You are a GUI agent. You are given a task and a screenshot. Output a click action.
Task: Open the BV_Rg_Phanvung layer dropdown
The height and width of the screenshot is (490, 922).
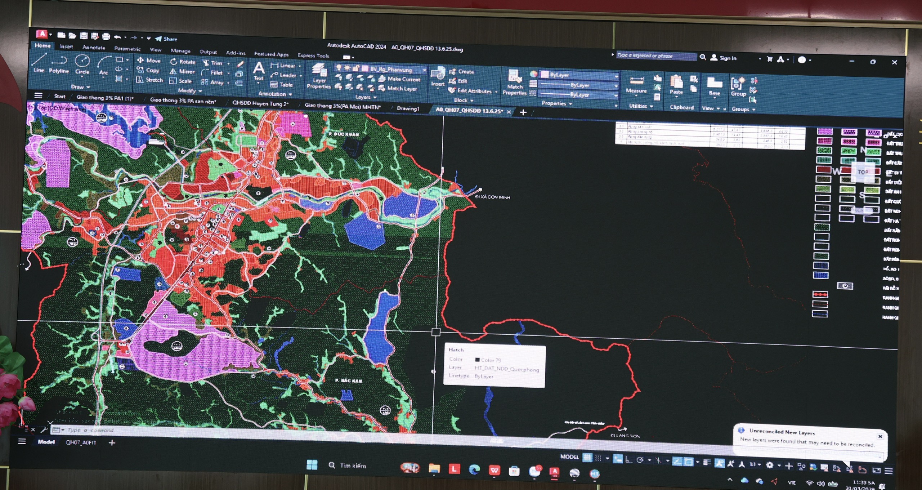[424, 70]
